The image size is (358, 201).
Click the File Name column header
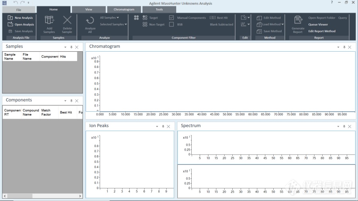(30, 56)
